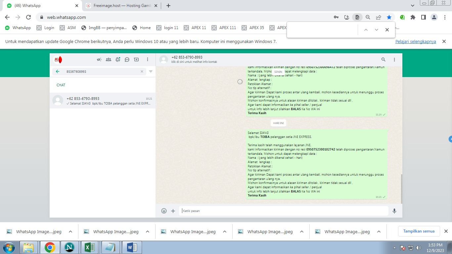Click the 'HARI INI' date label
Screen dimensions: 452x254
point(278,123)
